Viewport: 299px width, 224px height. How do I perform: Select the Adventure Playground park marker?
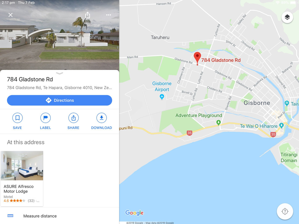tap(218, 122)
